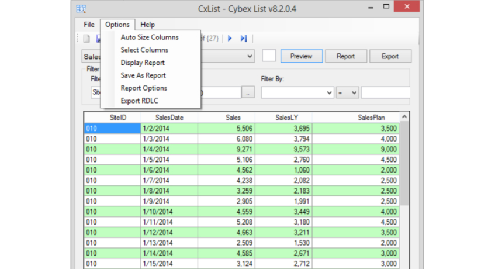
Task: Choose Auto Size Columns from Options menu
Action: (150, 37)
